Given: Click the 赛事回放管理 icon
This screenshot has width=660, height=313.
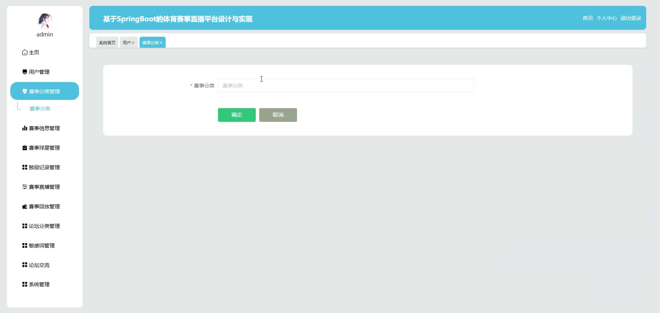Looking at the screenshot, I should coord(25,207).
